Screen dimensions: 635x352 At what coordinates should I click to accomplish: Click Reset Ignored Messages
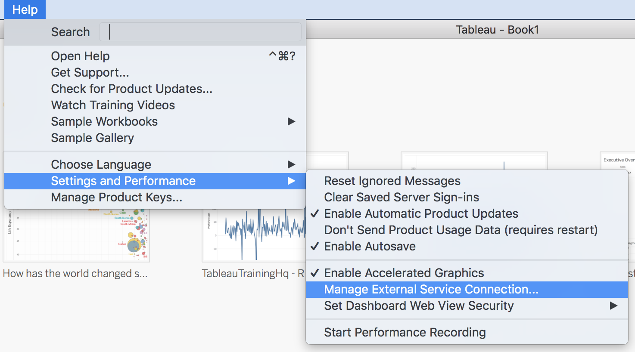(x=392, y=181)
